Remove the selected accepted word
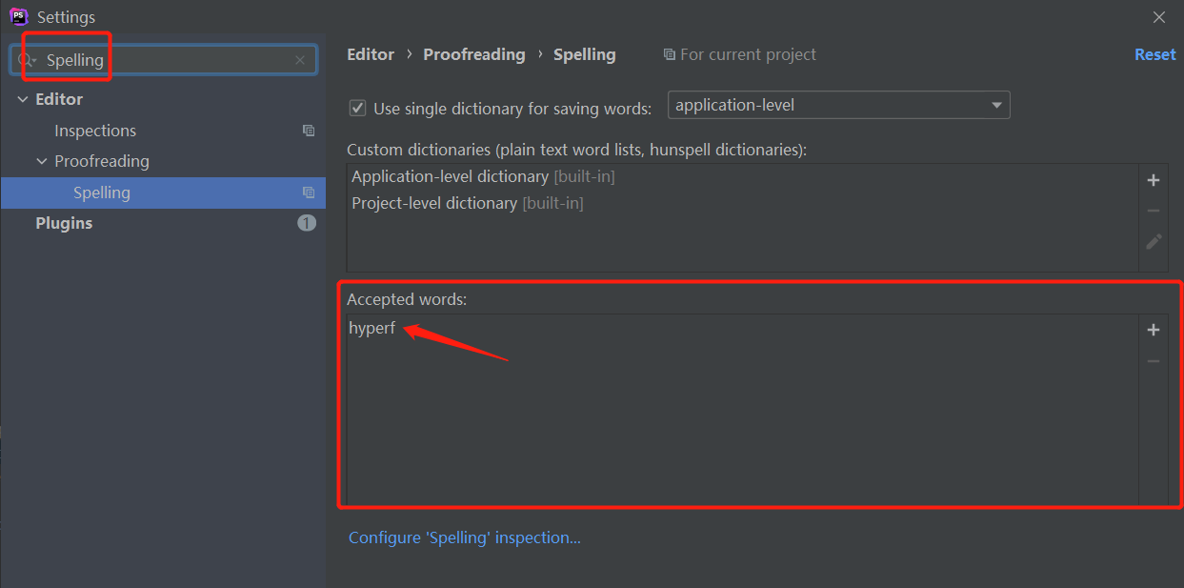Image resolution: width=1184 pixels, height=588 pixels. pos(1154,361)
